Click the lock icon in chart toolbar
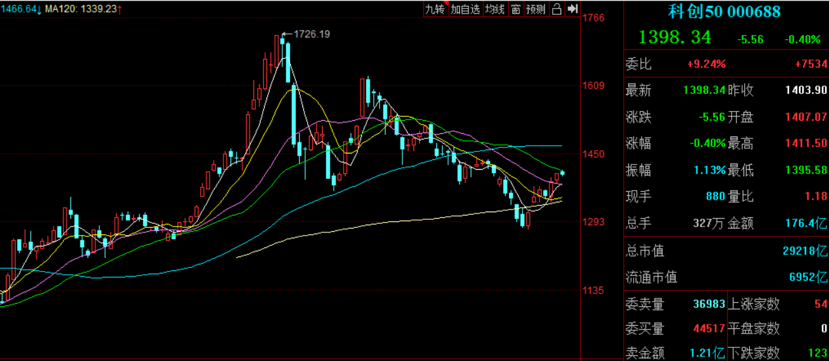The height and width of the screenshot is (361, 829). point(557,8)
